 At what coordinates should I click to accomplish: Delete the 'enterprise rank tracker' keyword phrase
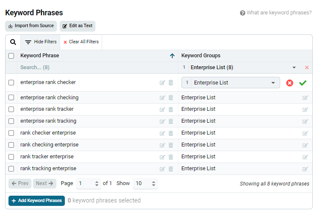coord(171,110)
